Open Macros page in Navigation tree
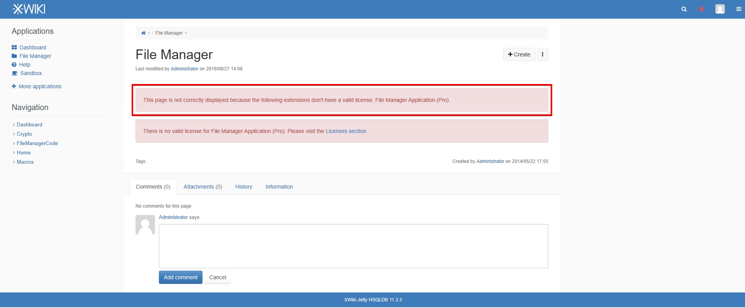745x308 pixels. click(x=25, y=162)
